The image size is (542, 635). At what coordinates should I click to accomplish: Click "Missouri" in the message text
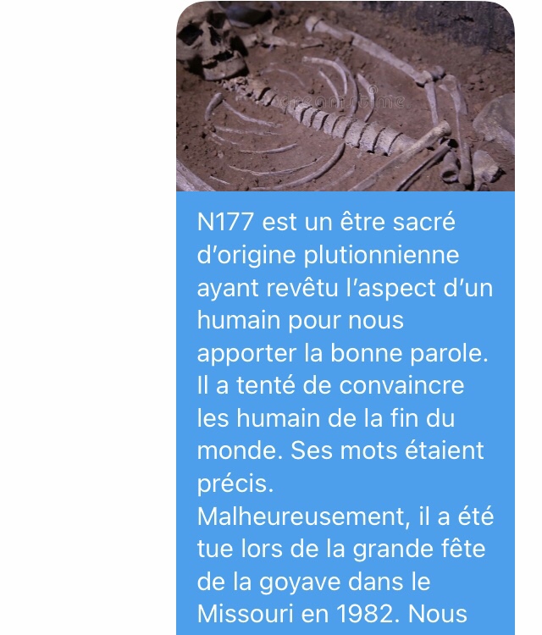(x=245, y=614)
